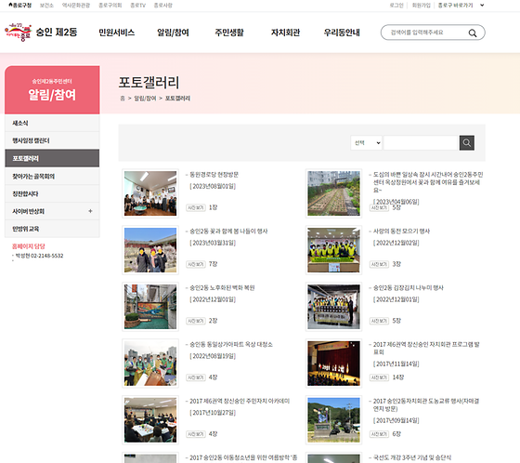Click the dark gallery search button
This screenshot has height=463, width=520.
pyautogui.click(x=466, y=143)
